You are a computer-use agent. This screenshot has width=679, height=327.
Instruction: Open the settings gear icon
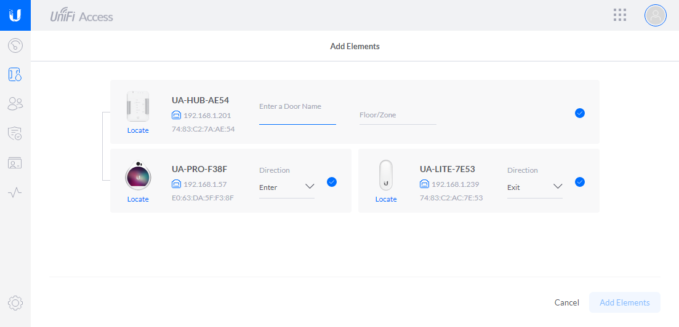[x=15, y=302]
